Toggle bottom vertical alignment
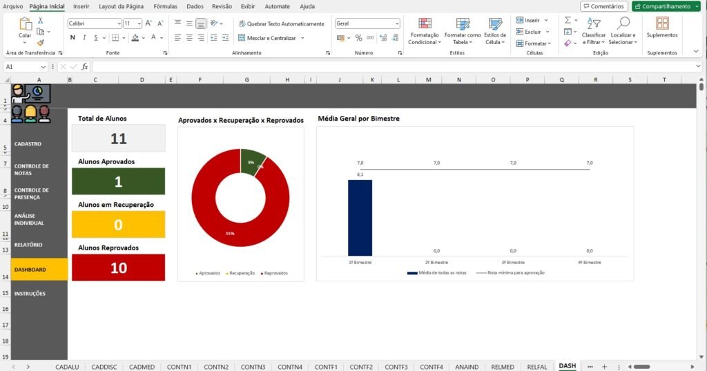This screenshot has height=371, width=707. click(201, 23)
